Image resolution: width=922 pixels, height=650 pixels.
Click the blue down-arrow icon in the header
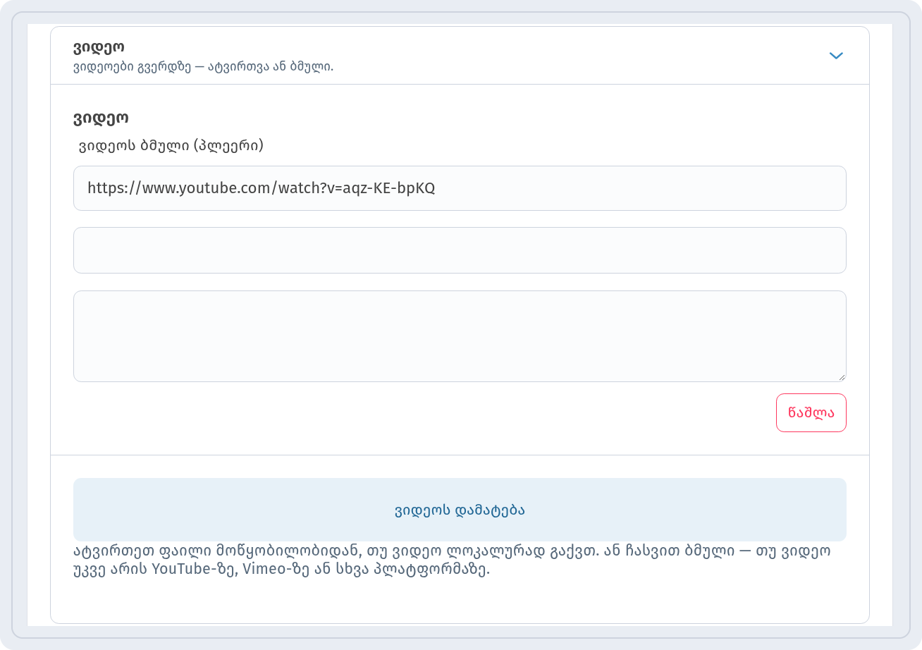(836, 56)
